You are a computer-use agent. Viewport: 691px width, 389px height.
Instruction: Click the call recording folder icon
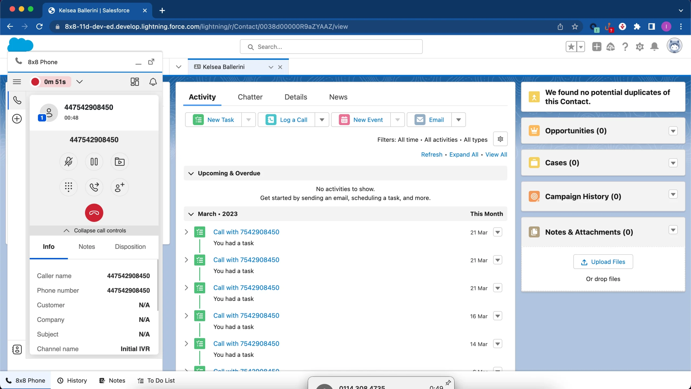[x=120, y=162]
